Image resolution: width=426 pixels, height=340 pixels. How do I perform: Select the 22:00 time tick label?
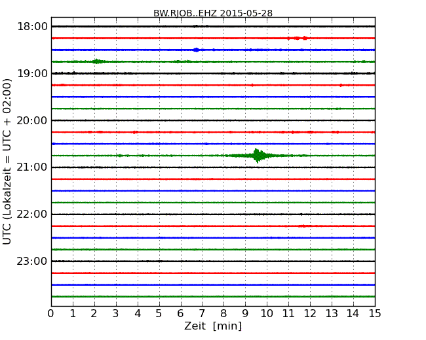point(32,214)
